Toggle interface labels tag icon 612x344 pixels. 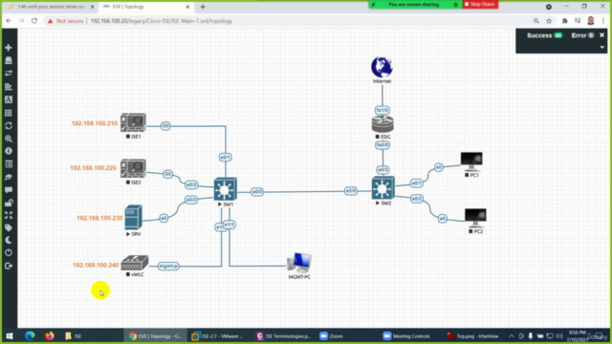coord(9,227)
